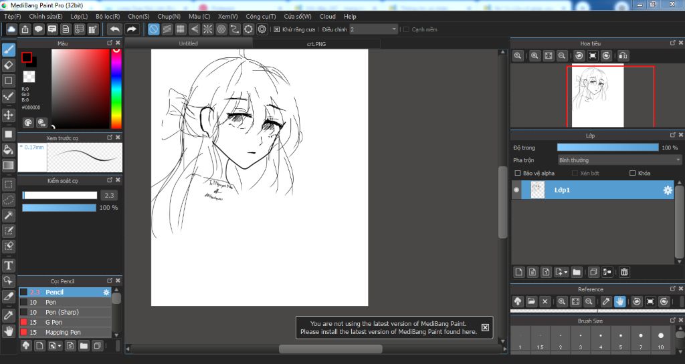Enable the concentric circle snap

click(221, 29)
